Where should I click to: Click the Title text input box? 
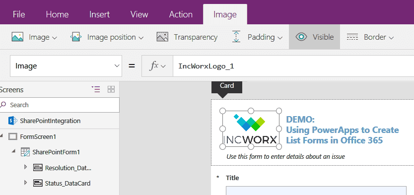coord(316,191)
